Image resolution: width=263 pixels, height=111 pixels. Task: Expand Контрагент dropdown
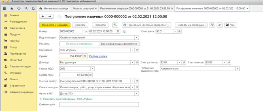[x=133, y=50]
